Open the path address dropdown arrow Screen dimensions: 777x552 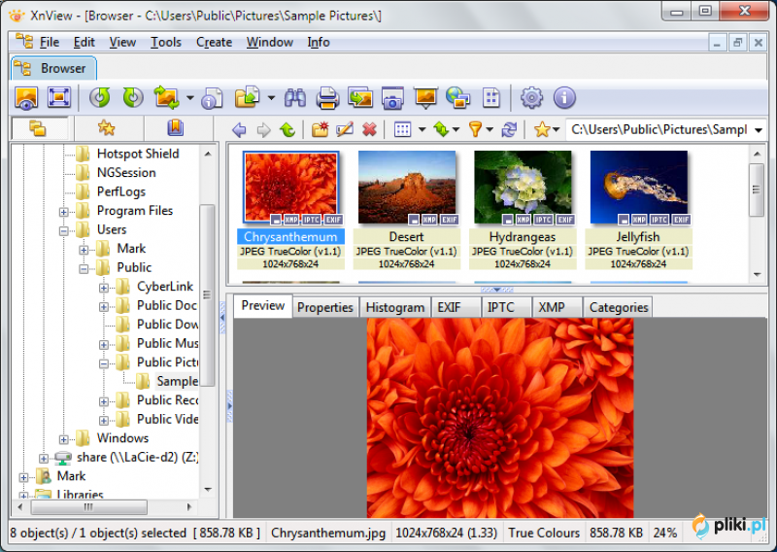pyautogui.click(x=759, y=130)
